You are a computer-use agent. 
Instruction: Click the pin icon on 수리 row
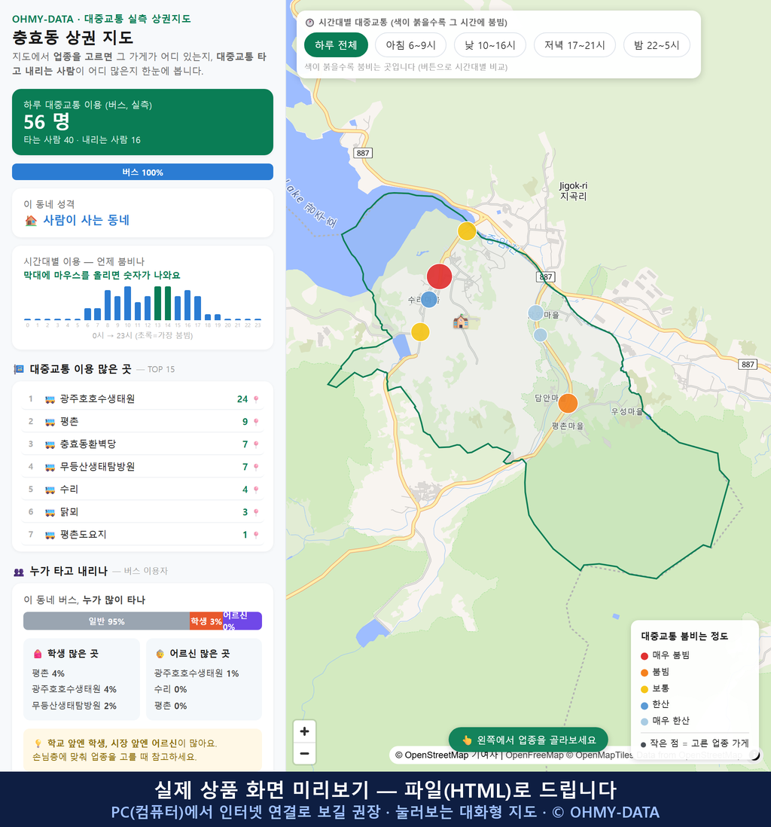coord(256,490)
